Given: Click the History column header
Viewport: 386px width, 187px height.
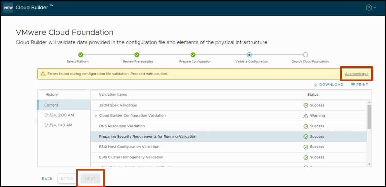Looking at the screenshot, I should pyautogui.click(x=51, y=95).
